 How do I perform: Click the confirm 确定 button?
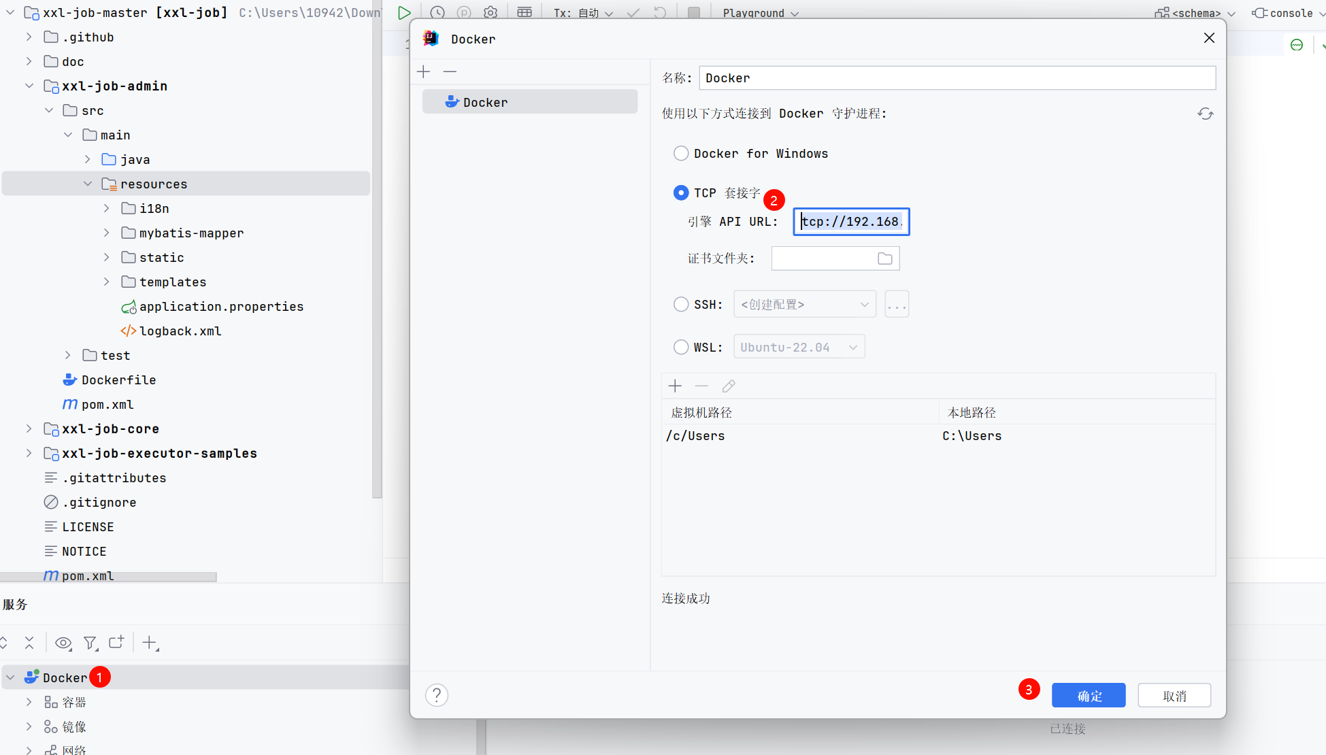(x=1089, y=695)
